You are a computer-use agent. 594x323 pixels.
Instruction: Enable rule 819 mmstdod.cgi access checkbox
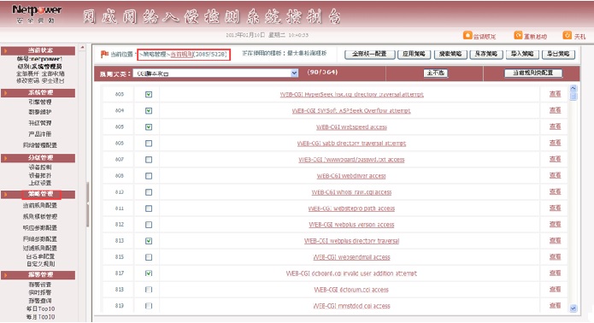coord(149,306)
